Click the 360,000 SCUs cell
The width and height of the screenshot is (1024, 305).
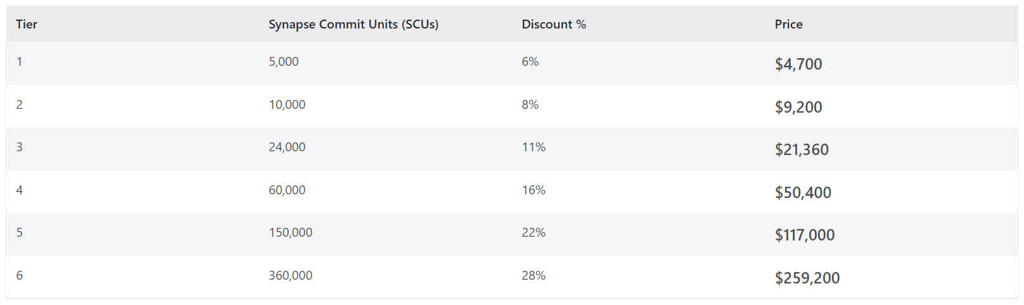[290, 275]
